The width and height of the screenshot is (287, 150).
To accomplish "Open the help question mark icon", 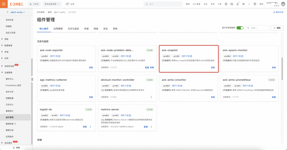I will 255,4.
